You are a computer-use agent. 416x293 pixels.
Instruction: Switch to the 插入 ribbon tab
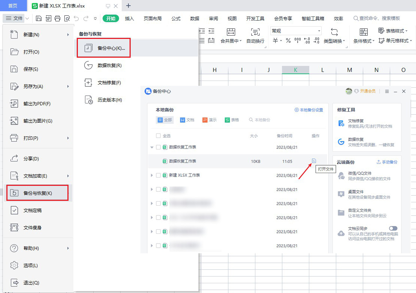130,18
